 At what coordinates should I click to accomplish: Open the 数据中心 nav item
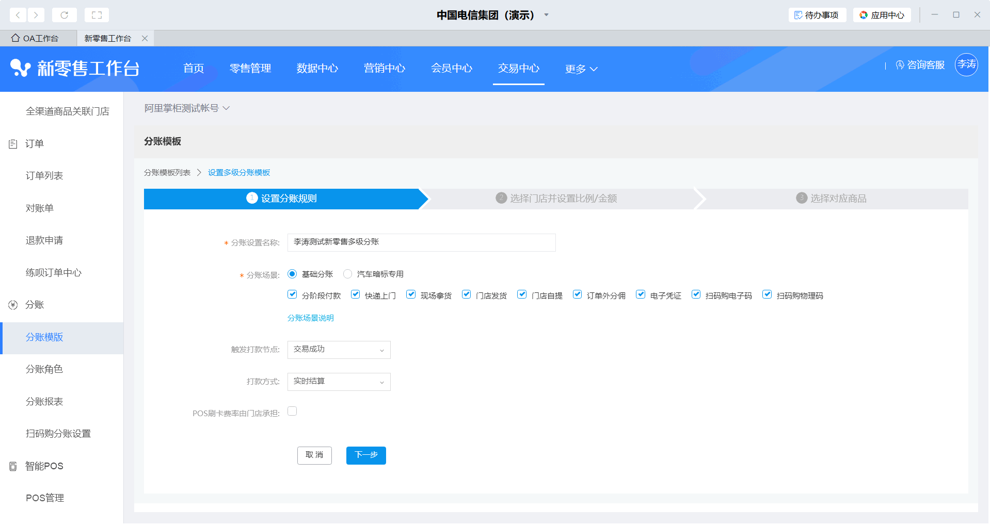click(x=317, y=68)
